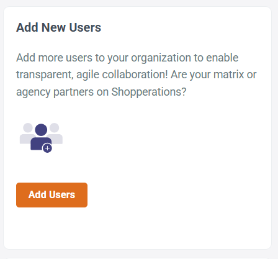Viewport: 278px width, 259px height.
Task: Tap the plus badge on user icon
Action: click(47, 148)
